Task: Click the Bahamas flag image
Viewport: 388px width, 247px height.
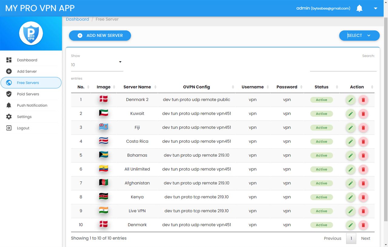Action: 104,155
